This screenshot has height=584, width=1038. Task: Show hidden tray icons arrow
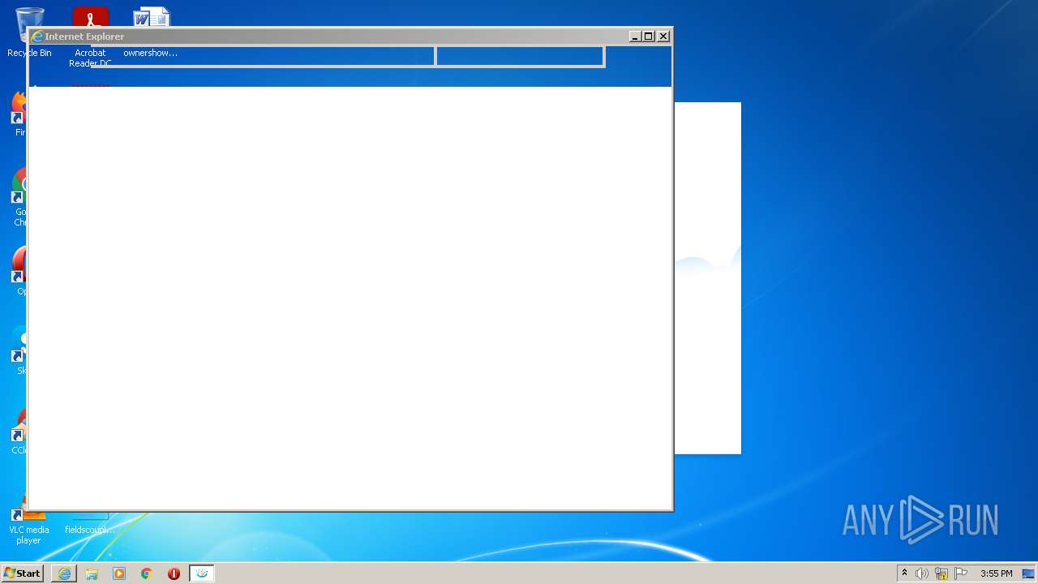click(x=904, y=573)
